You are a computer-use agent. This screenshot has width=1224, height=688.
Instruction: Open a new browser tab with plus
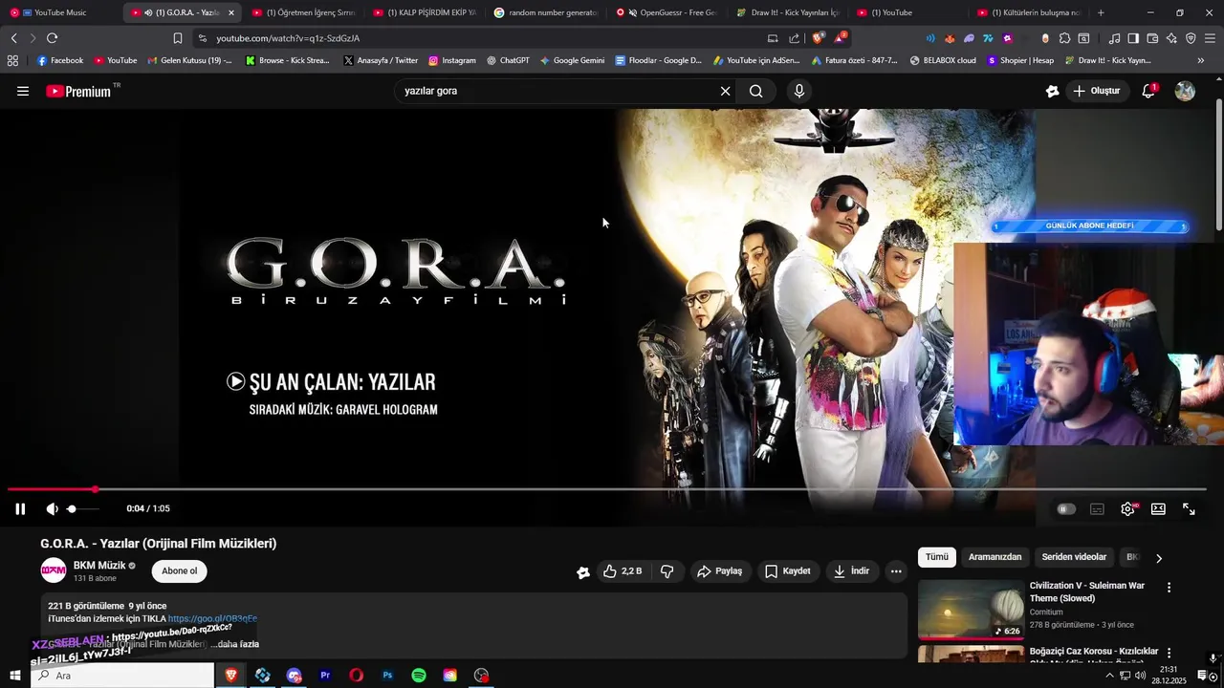click(1101, 12)
